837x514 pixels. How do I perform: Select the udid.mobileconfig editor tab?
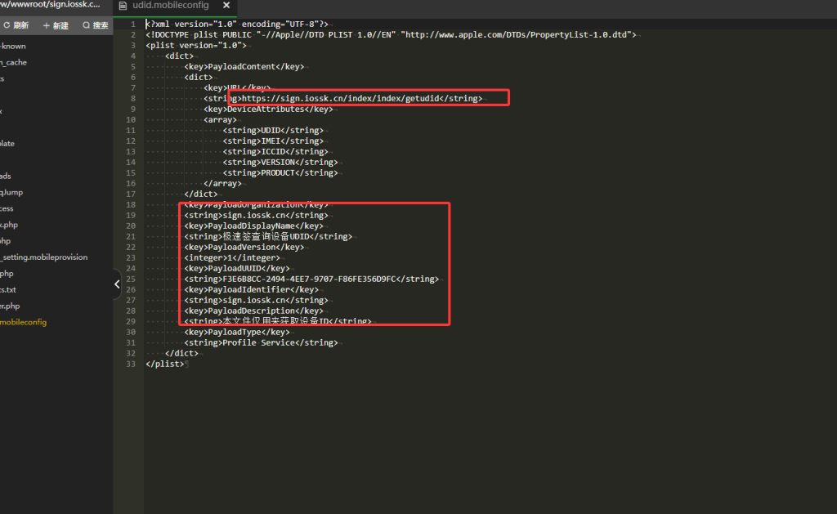(x=169, y=6)
